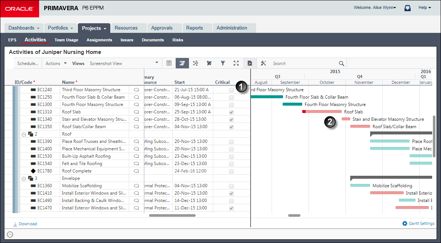The width and height of the screenshot is (441, 243).
Task: Open the EPS sub-tab
Action: pos(12,40)
